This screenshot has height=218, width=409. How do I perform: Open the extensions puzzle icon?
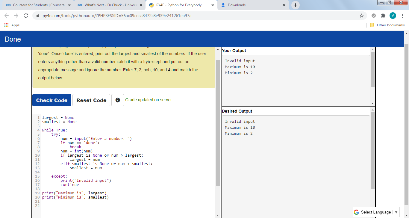point(383,16)
